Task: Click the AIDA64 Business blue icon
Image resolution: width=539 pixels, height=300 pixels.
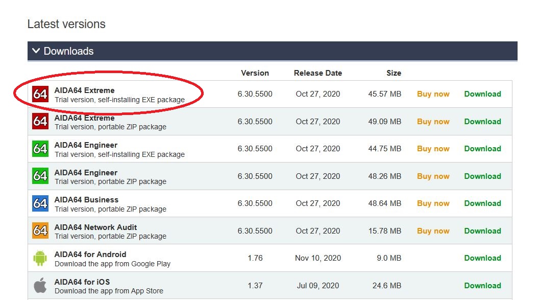Action: coord(40,203)
